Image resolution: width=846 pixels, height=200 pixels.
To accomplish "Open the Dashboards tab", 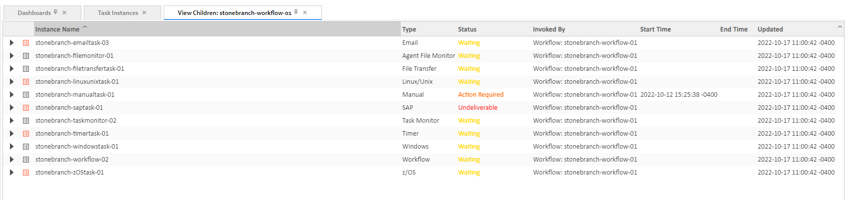I will pos(34,13).
